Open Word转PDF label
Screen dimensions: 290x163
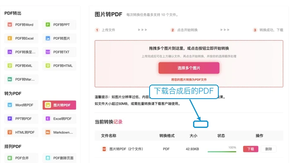24,105
